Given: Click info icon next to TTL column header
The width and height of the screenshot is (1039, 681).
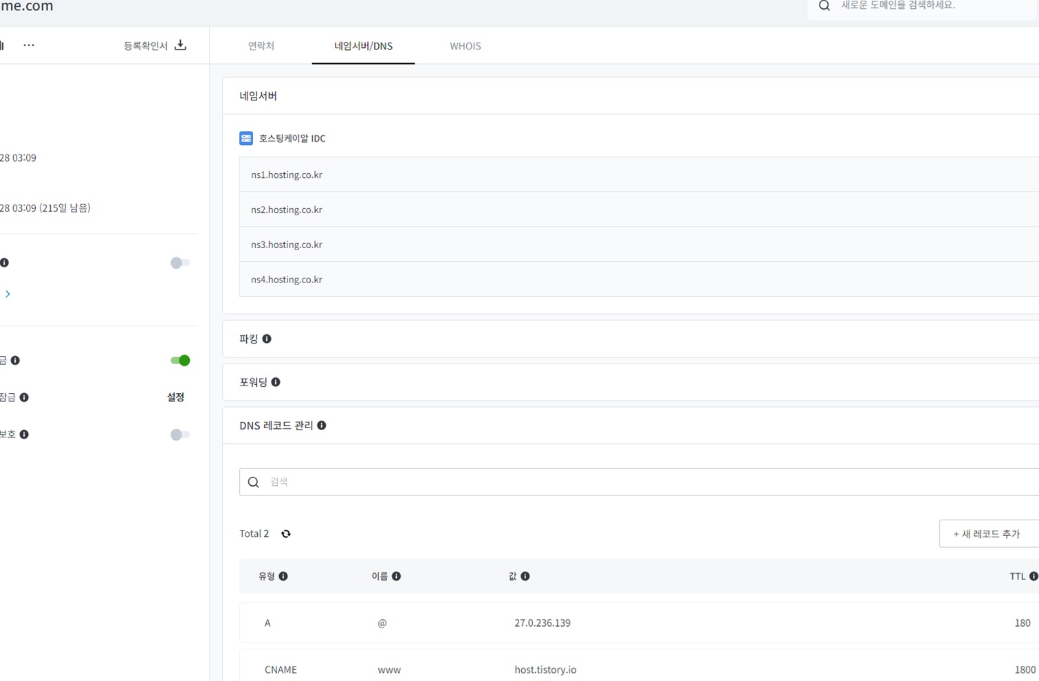Looking at the screenshot, I should [x=1033, y=577].
